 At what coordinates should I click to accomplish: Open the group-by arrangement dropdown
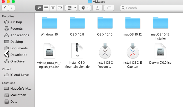point(71,8)
